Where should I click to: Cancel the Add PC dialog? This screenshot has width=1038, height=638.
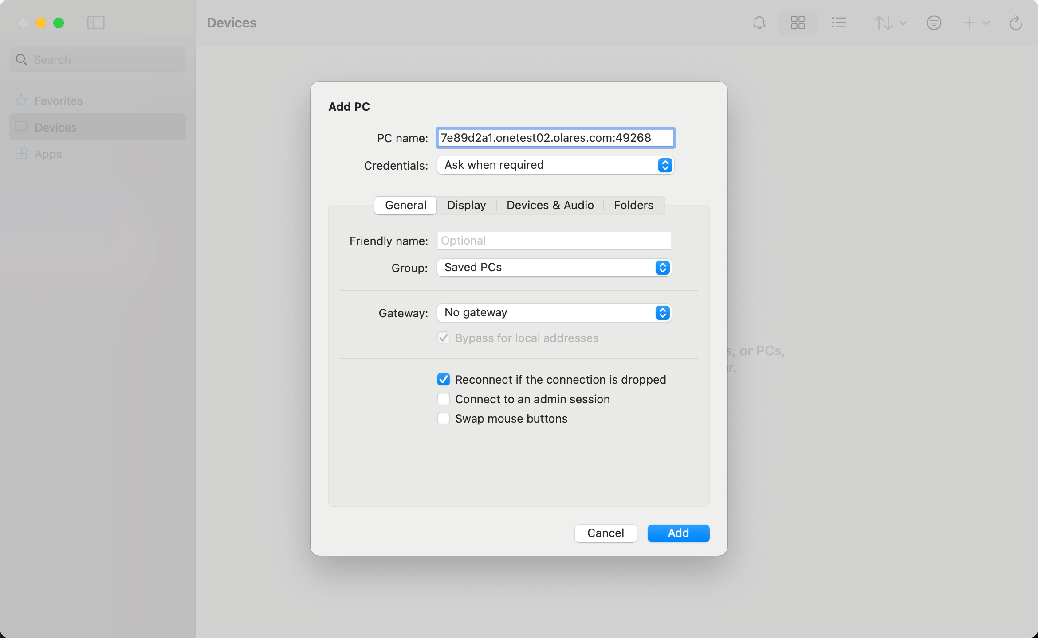(605, 533)
